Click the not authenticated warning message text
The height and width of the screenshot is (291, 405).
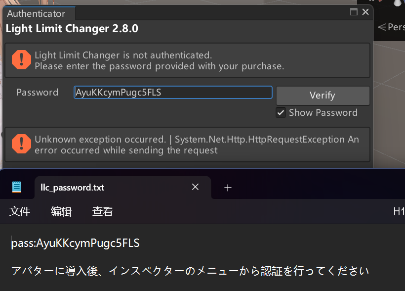(160, 60)
